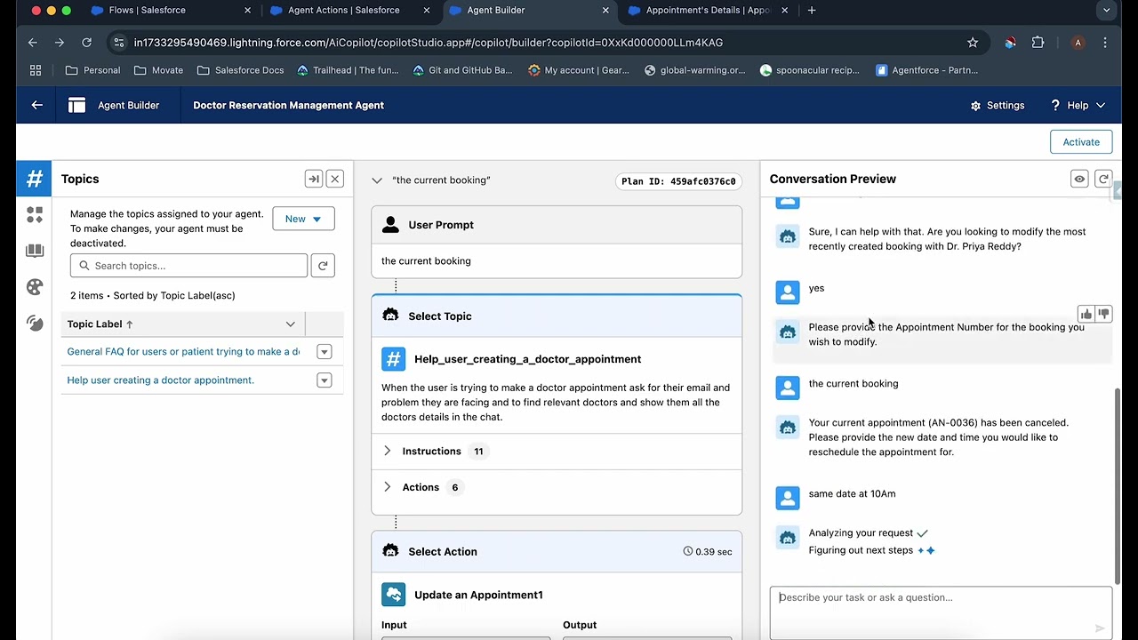Sort by the Topic Label column header
Screen dimensions: 1138x640
100,324
